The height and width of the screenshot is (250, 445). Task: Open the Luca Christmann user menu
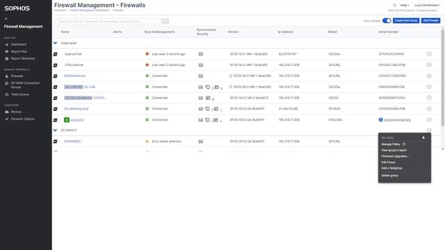tap(427, 5)
